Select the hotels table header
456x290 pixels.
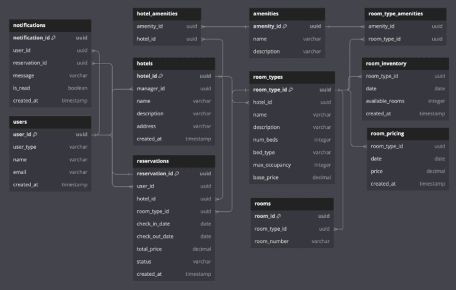[x=174, y=63]
